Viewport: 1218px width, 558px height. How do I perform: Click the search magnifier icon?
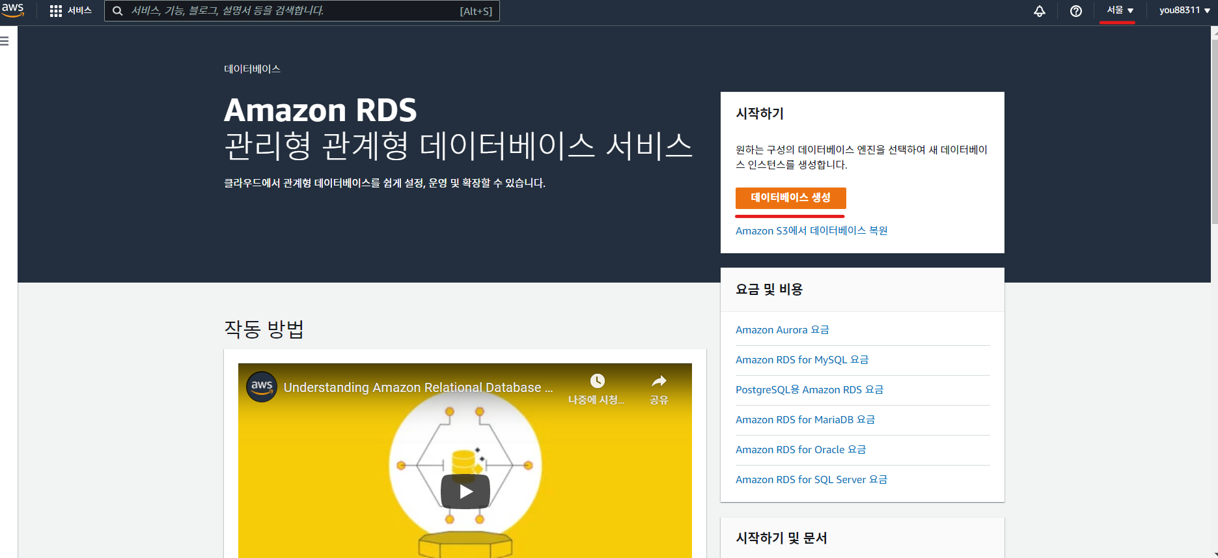point(118,11)
